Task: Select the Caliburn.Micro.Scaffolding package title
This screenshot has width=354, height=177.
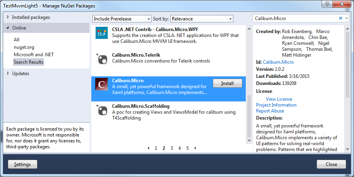Action: 141,106
